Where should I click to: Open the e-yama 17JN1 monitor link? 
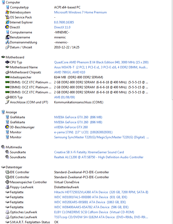(x=83, y=132)
